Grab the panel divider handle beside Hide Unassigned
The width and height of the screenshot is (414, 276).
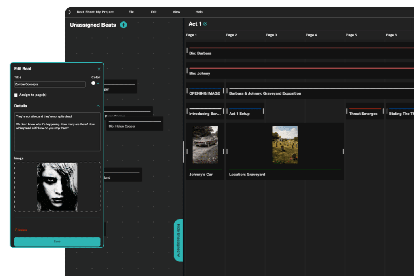pyautogui.click(x=184, y=152)
